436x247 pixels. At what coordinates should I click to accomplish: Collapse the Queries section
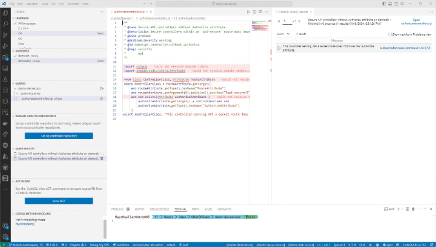click(x=13, y=84)
